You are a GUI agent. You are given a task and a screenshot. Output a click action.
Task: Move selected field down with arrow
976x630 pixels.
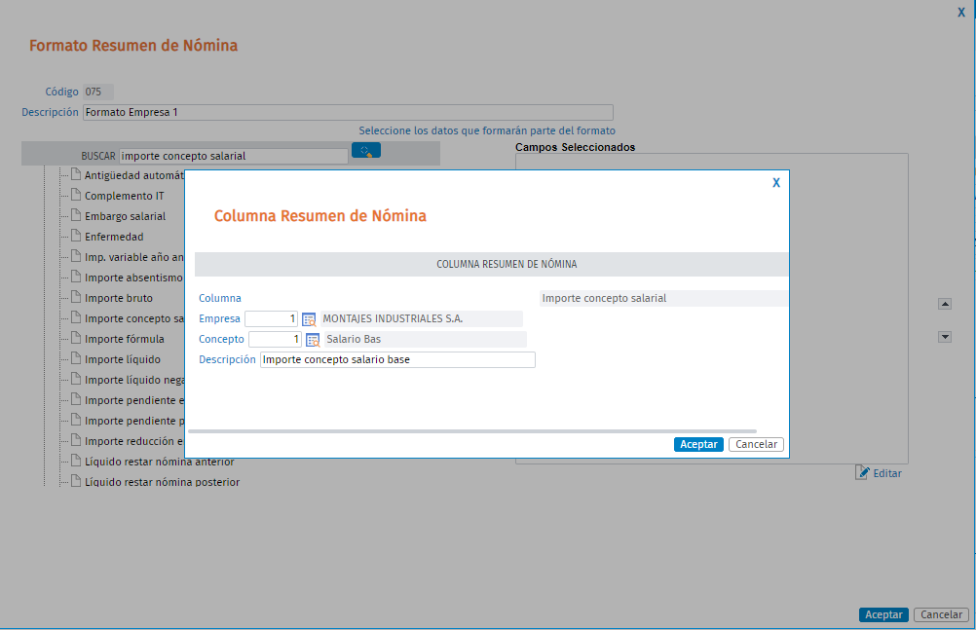945,337
